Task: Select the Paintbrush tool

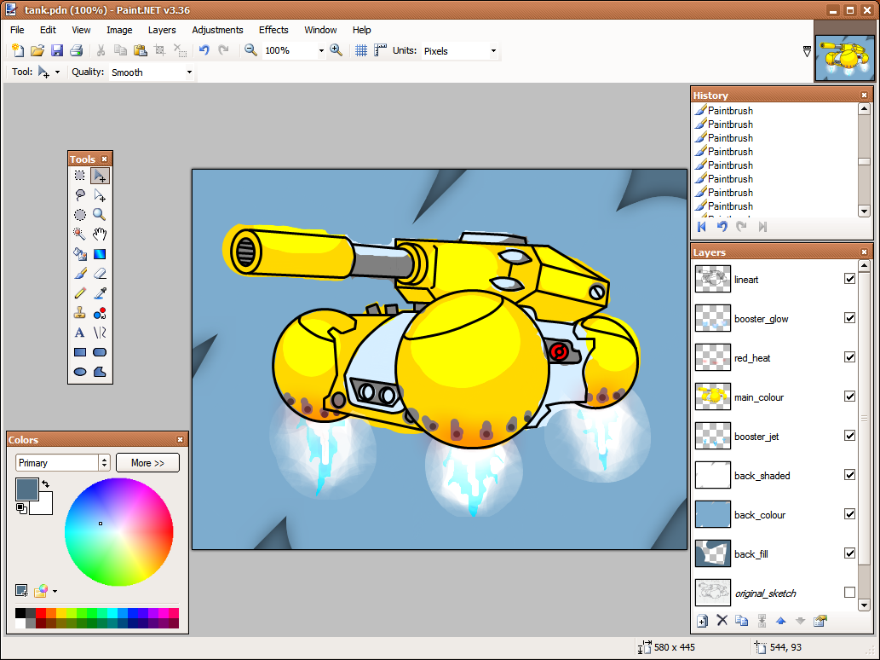Action: (x=80, y=273)
